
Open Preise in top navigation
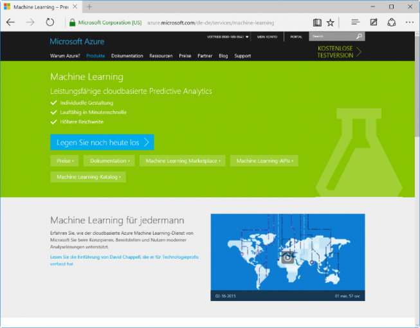coord(185,56)
